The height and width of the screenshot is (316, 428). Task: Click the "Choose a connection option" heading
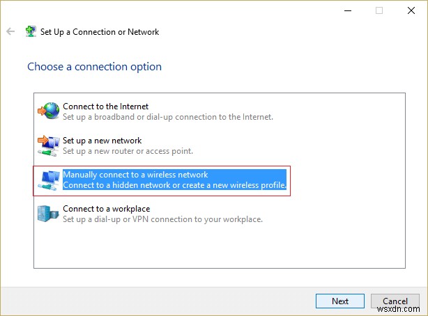point(94,67)
